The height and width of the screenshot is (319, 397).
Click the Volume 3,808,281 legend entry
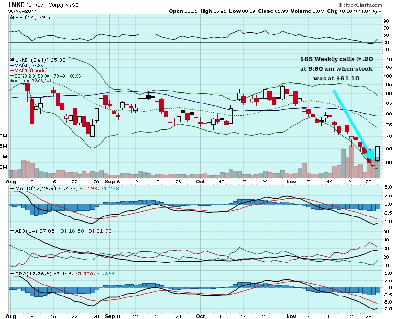tap(30, 80)
